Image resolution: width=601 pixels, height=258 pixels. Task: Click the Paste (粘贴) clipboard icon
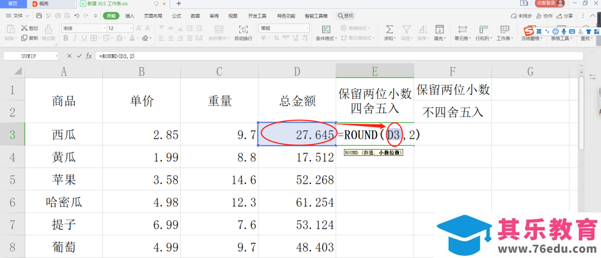[11, 29]
